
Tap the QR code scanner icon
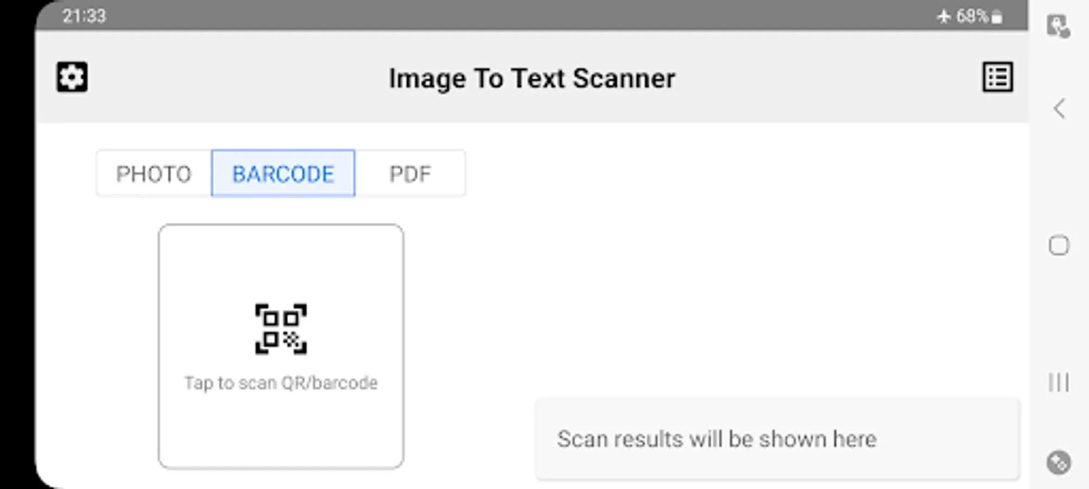(281, 329)
